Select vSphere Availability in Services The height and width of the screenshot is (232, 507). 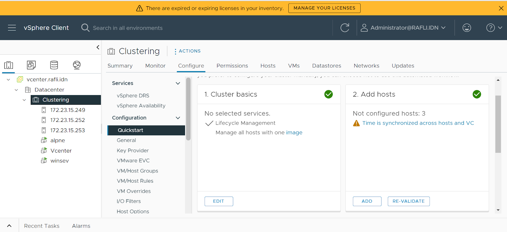tap(141, 106)
